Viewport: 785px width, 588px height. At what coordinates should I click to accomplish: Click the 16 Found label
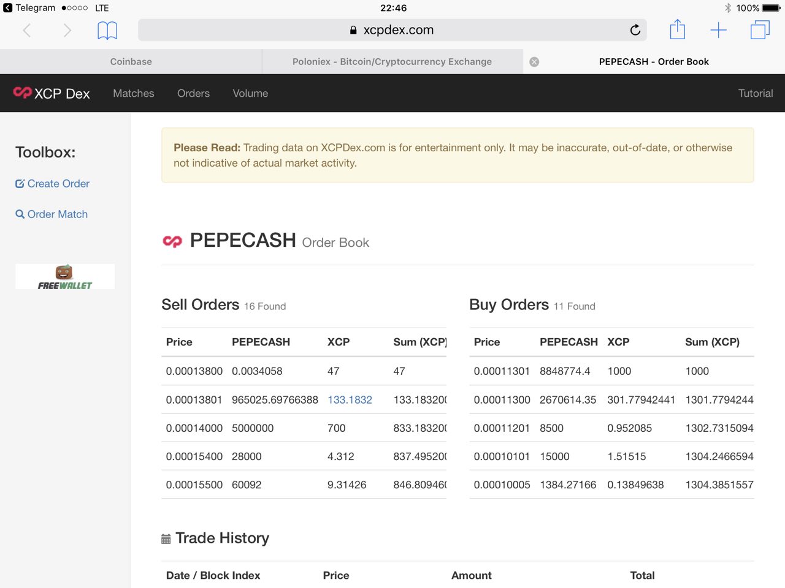click(x=265, y=306)
